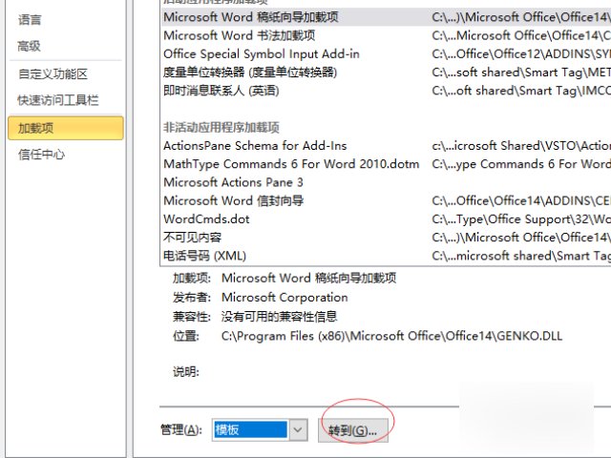Open the 高级 options category

click(x=30, y=46)
